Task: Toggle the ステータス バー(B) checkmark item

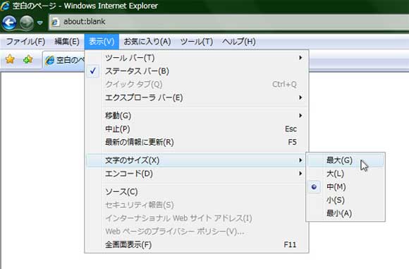Action: 197,71
